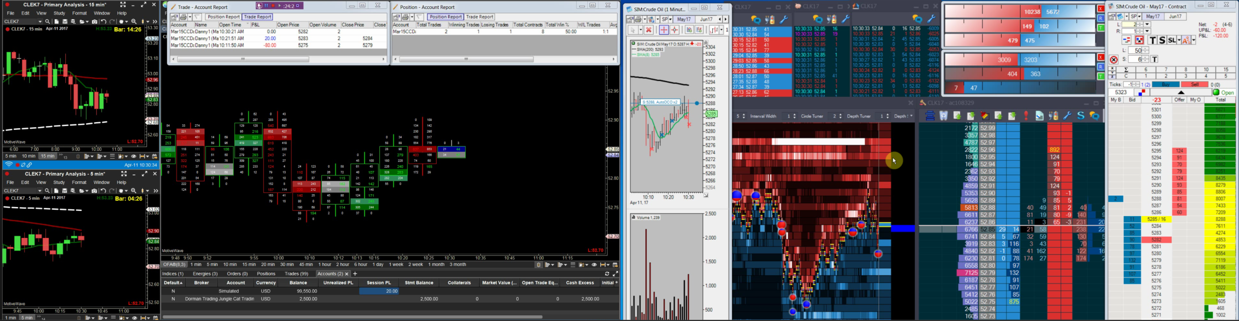
Task: Click the chain link icon in the MotiveWave status bar
Action: click(30, 165)
